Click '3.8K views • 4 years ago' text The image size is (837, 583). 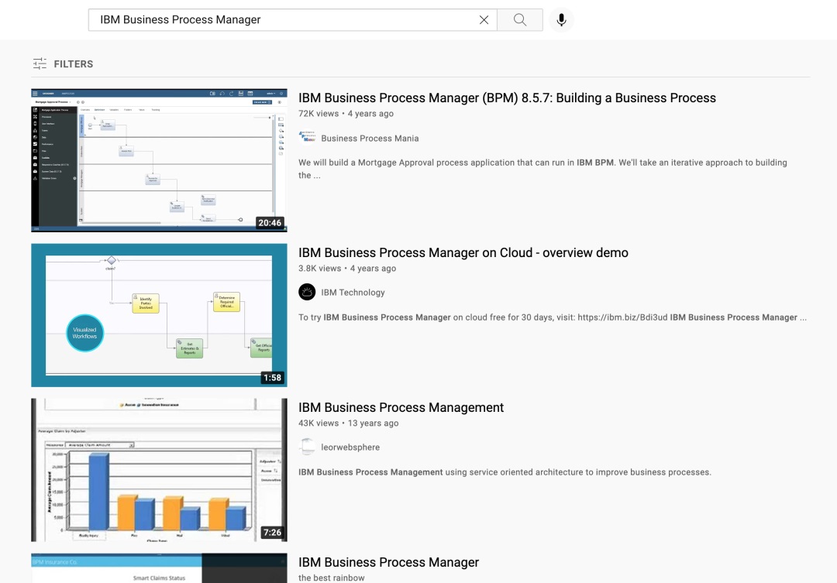pyautogui.click(x=347, y=269)
